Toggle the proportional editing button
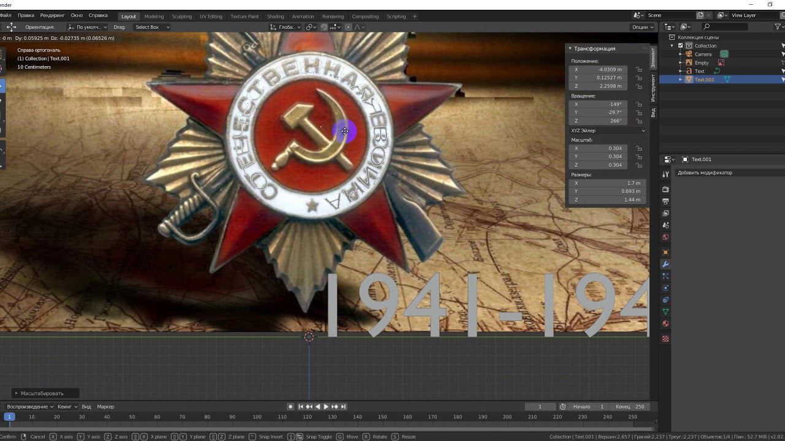Screen dimensions: 785x441 pyautogui.click(x=348, y=27)
